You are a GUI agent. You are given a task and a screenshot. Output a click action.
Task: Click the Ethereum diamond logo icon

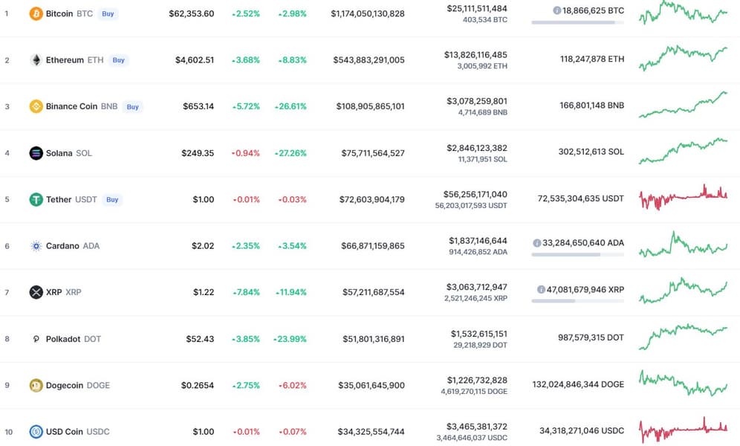(x=36, y=60)
